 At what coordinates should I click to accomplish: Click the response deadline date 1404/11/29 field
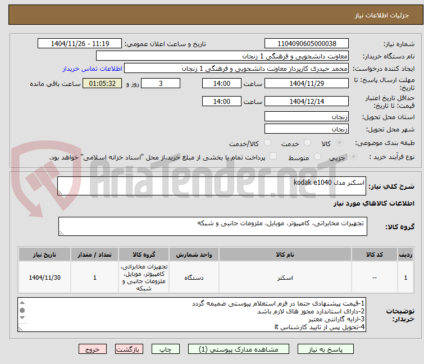[x=307, y=83]
